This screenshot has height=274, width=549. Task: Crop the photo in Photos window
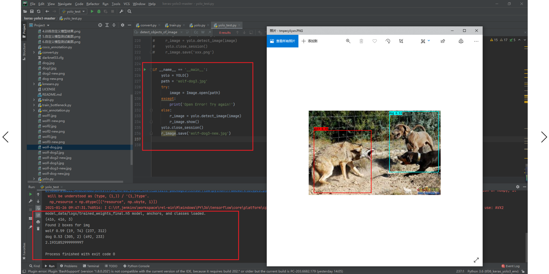point(401,41)
